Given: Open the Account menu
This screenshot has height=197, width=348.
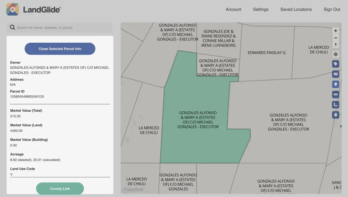Looking at the screenshot, I should pos(233,10).
